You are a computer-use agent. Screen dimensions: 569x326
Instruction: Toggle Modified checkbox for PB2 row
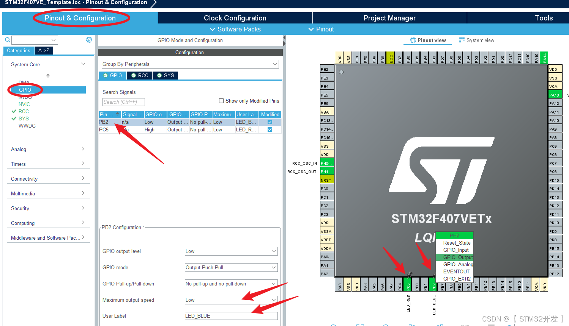pos(270,122)
